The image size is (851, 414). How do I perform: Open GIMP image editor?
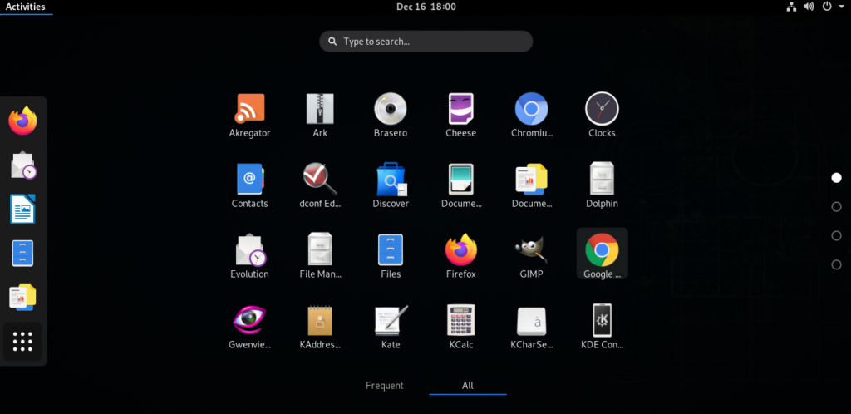click(x=531, y=257)
